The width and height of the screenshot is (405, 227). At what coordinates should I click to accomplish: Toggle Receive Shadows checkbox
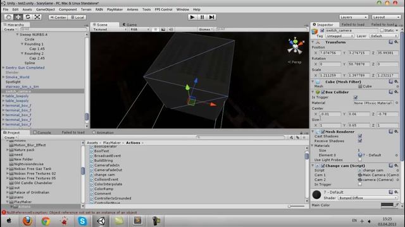point(360,141)
